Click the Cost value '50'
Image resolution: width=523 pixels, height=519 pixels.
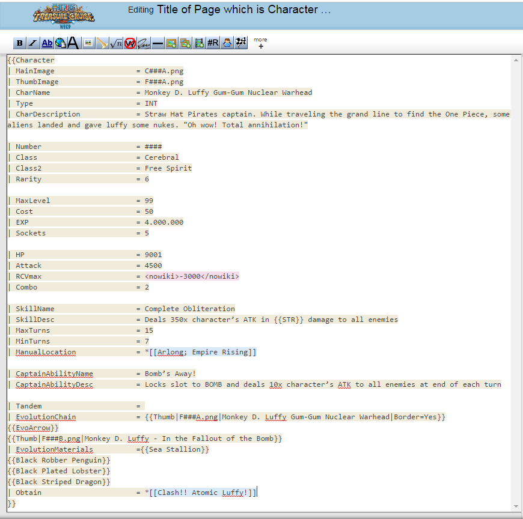coord(148,211)
